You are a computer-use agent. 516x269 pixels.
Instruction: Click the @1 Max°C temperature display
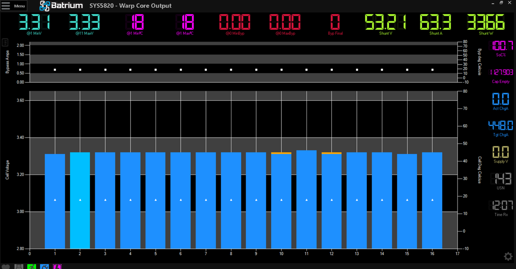[x=185, y=22]
